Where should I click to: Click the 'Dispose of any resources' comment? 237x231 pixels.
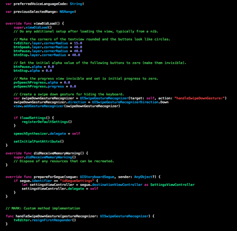click(64, 161)
